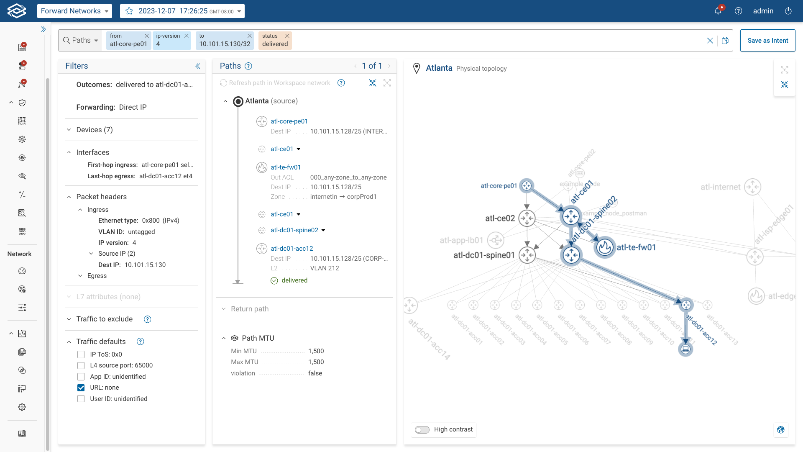The height and width of the screenshot is (452, 803).
Task: Toggle the High contrast switch
Action: coord(422,430)
